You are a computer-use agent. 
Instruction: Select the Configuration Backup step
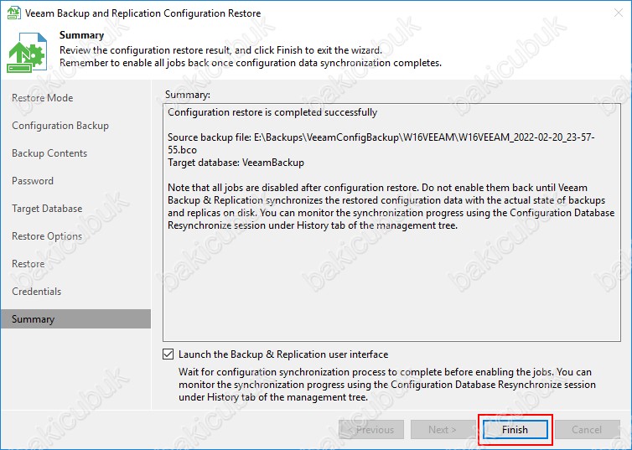coord(60,126)
